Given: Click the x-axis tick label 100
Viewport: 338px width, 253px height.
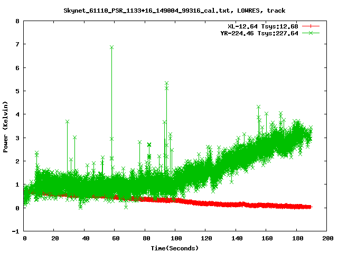Looking at the screenshot, I should tap(175, 238).
